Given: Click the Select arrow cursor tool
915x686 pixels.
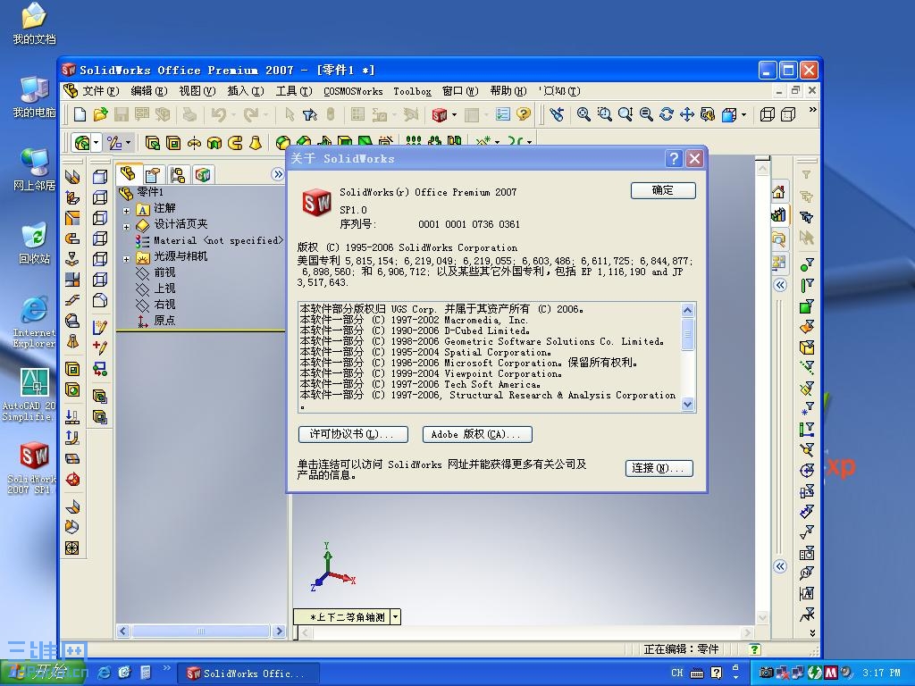Looking at the screenshot, I should 290,114.
